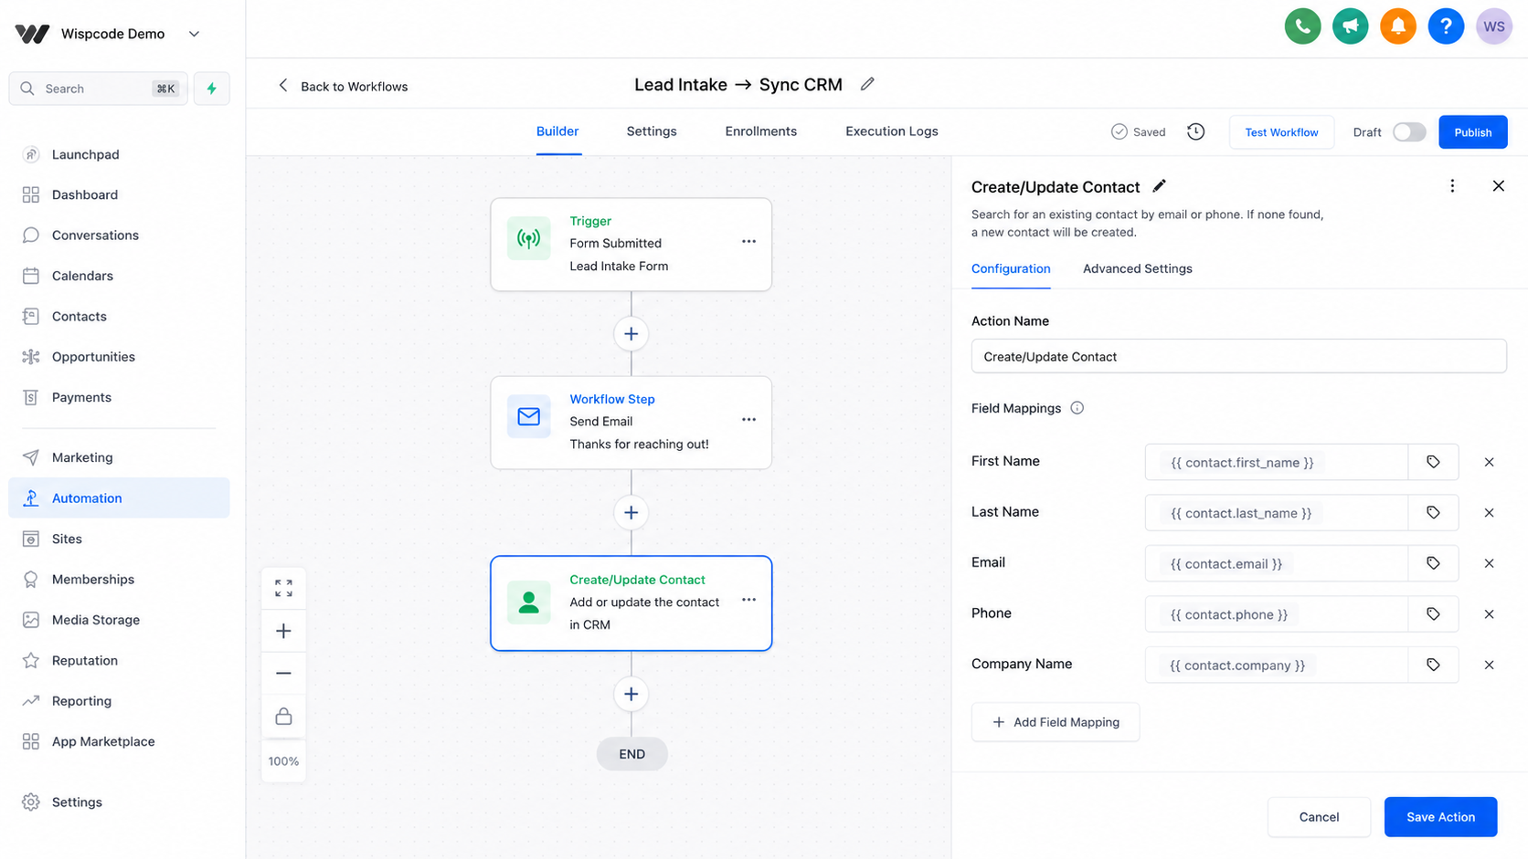The image size is (1528, 859).
Task: Switch to the Builder tab
Action: [557, 131]
